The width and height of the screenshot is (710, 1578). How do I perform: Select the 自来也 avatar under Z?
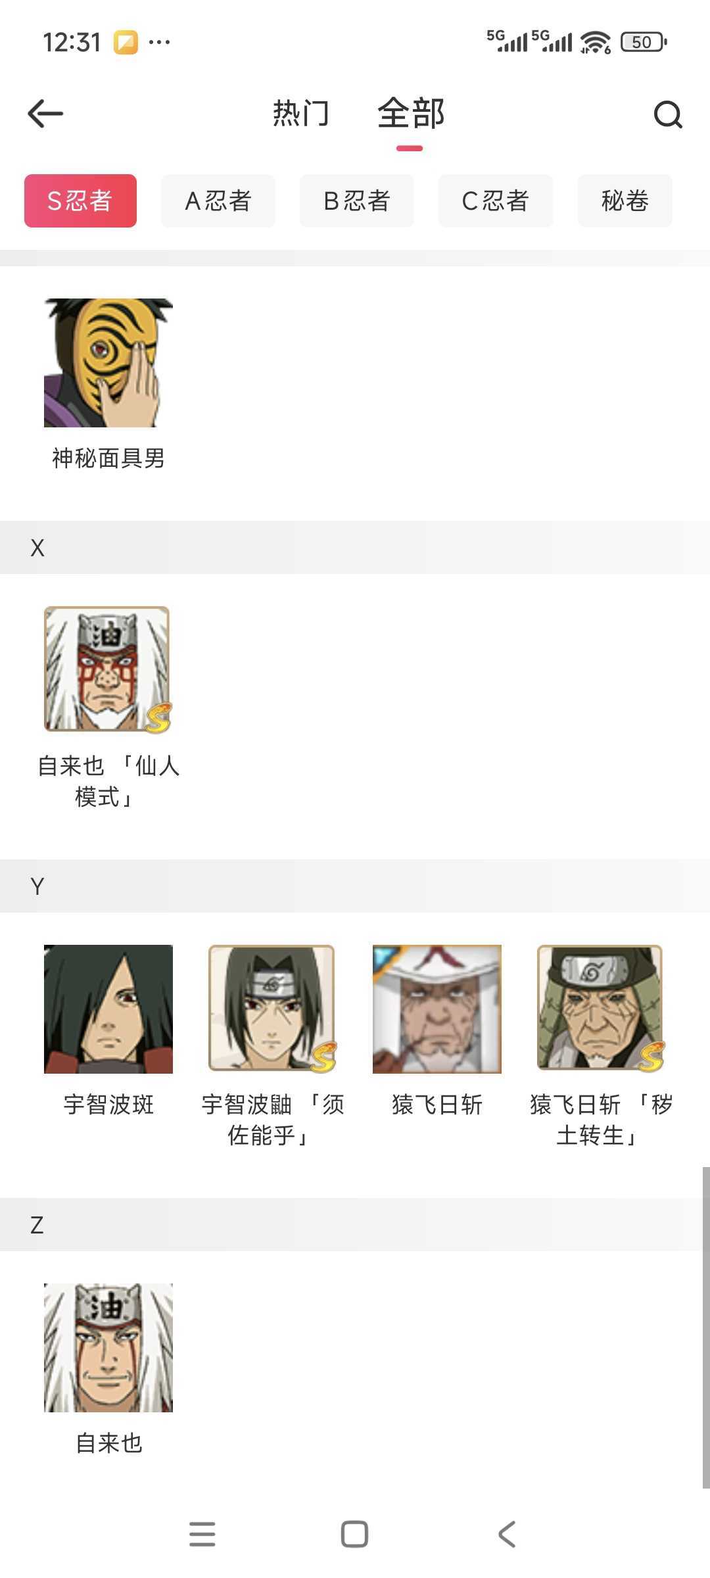click(108, 1348)
